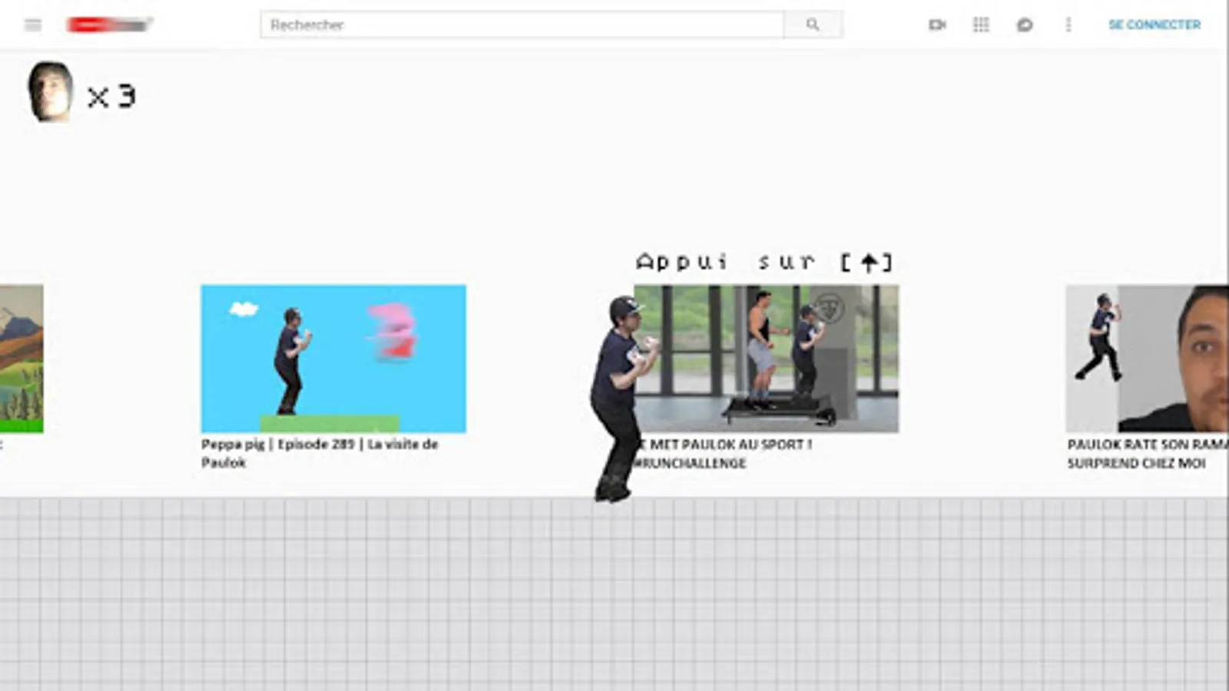This screenshot has width=1229, height=691.
Task: Open the PAULOK RATE SON thumbnail
Action: [1148, 359]
